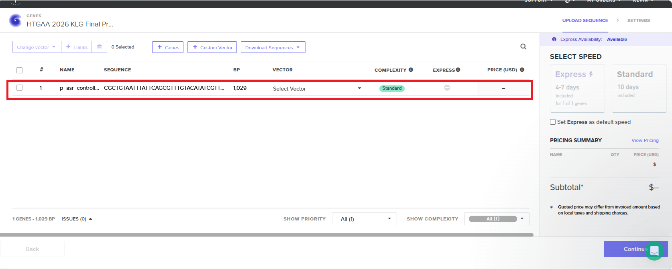Click the Available status text

pyautogui.click(x=617, y=39)
